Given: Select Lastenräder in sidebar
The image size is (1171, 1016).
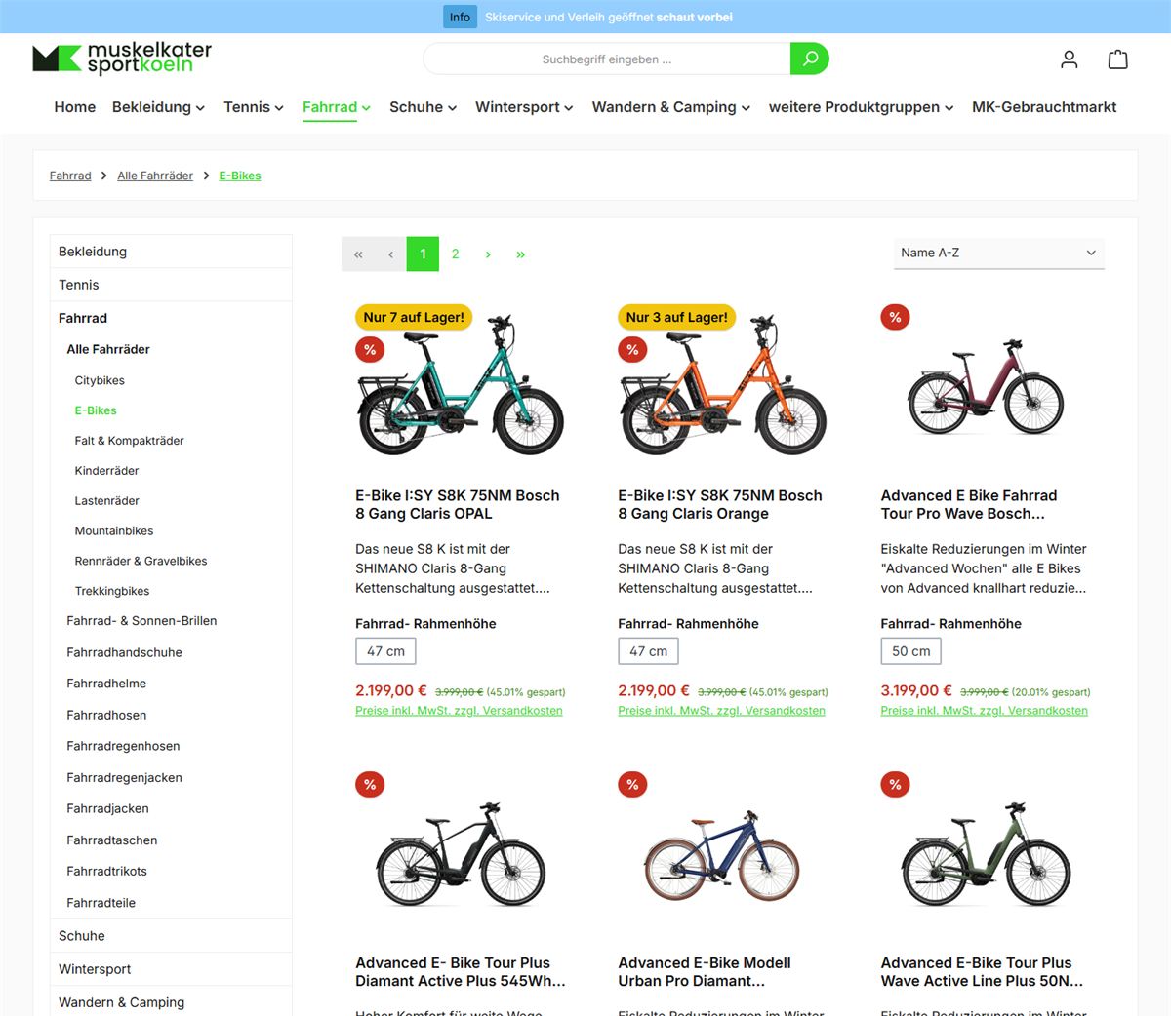Looking at the screenshot, I should pyautogui.click(x=106, y=501).
